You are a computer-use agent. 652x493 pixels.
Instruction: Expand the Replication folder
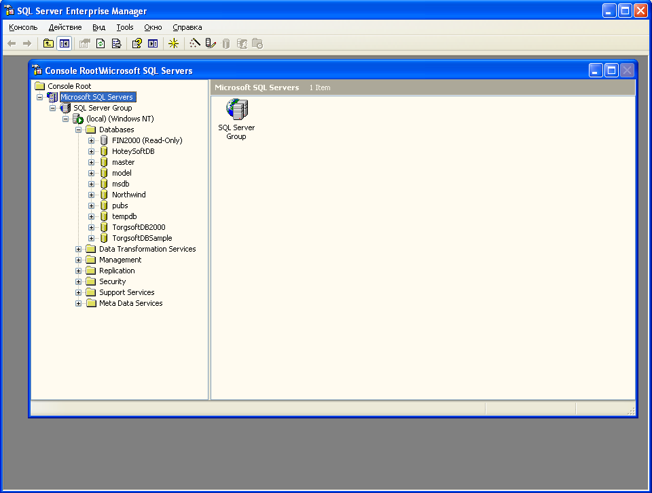[x=78, y=271]
